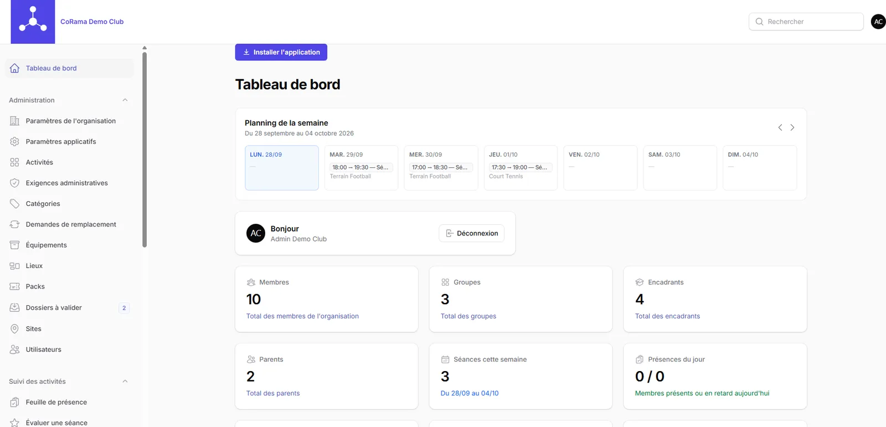886x427 pixels.
Task: Open Utilisateurs in the sidebar
Action: click(69, 349)
